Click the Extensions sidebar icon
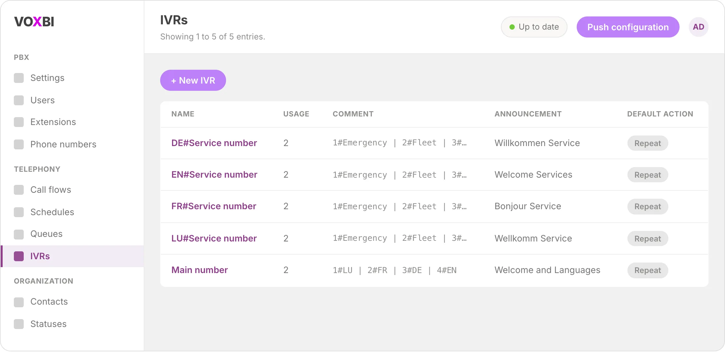The width and height of the screenshot is (725, 352). [x=19, y=122]
